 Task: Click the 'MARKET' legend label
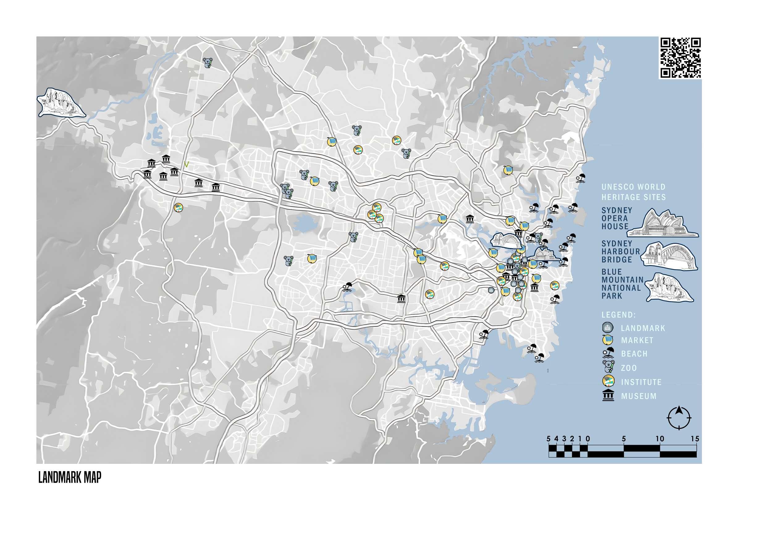pos(637,340)
